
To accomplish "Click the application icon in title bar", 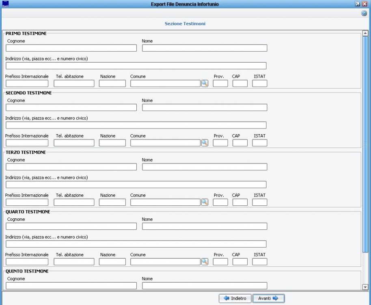I will [x=5, y=4].
